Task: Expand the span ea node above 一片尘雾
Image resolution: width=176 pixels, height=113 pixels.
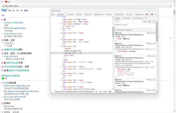Action: tap(61, 80)
